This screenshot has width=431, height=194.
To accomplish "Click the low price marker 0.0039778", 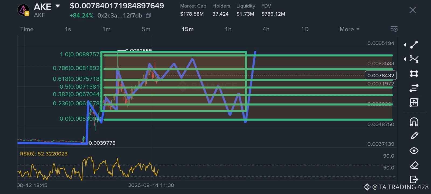I will [102, 143].
